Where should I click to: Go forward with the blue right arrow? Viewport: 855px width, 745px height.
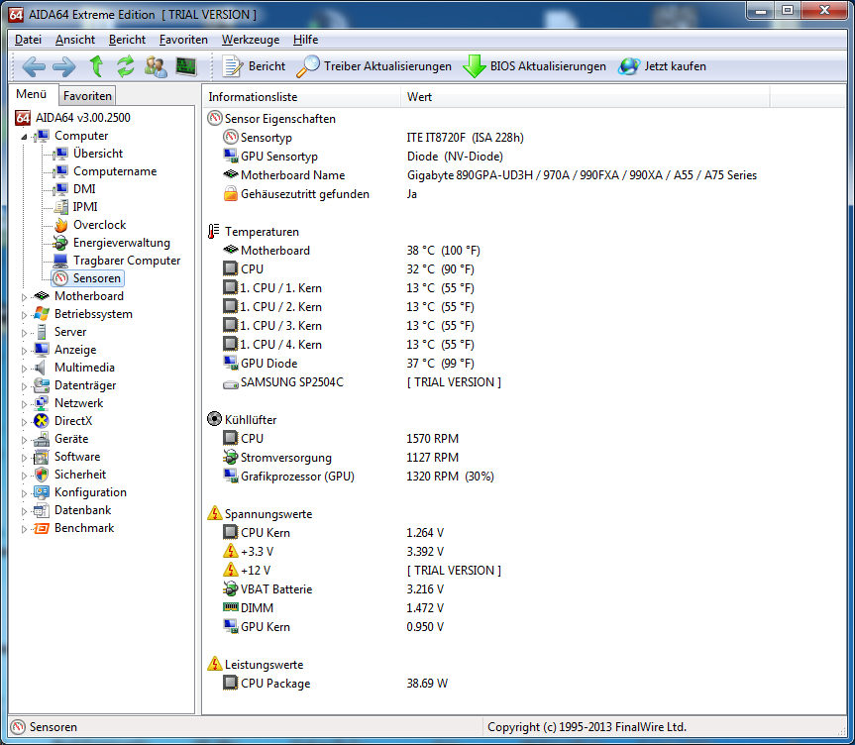64,66
